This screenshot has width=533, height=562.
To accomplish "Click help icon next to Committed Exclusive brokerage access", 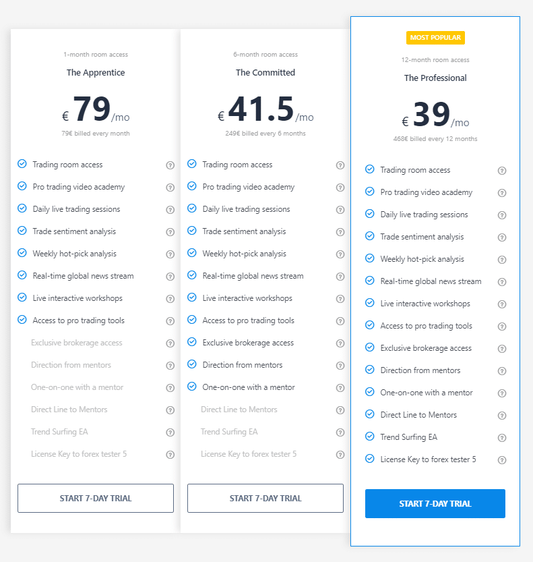I will 340,343.
